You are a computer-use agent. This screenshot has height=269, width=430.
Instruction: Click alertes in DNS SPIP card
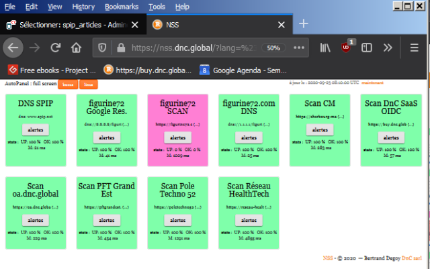[x=36, y=130]
